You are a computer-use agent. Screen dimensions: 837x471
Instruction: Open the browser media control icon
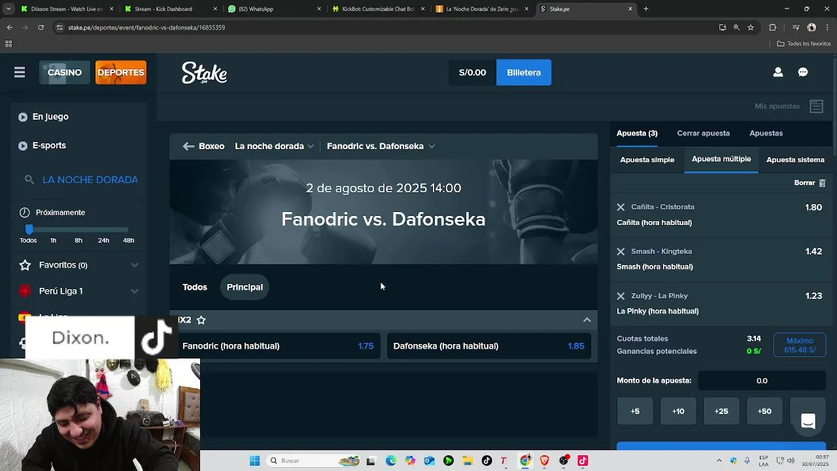(796, 27)
